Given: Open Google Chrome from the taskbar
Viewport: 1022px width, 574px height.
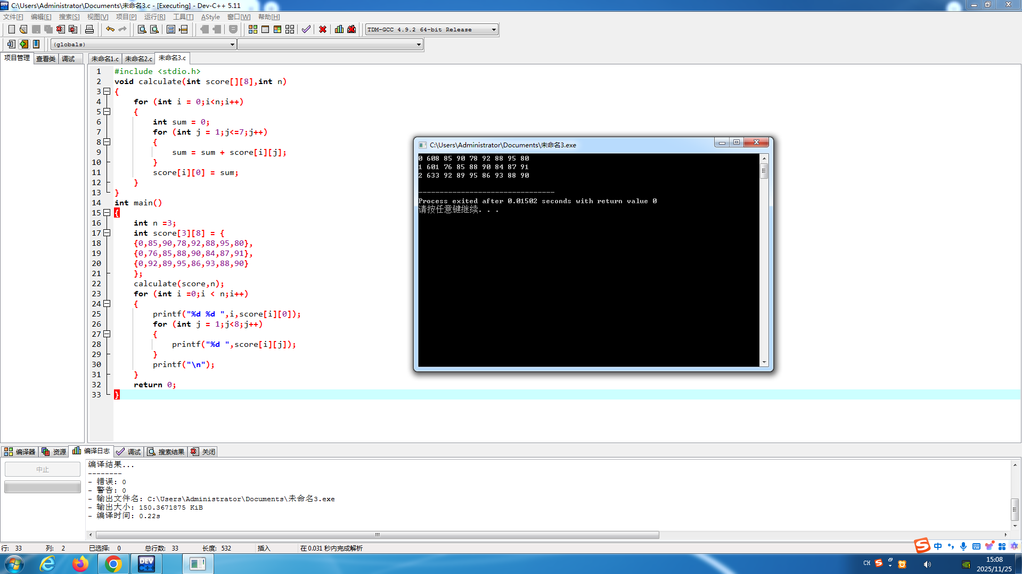Looking at the screenshot, I should pos(113,564).
